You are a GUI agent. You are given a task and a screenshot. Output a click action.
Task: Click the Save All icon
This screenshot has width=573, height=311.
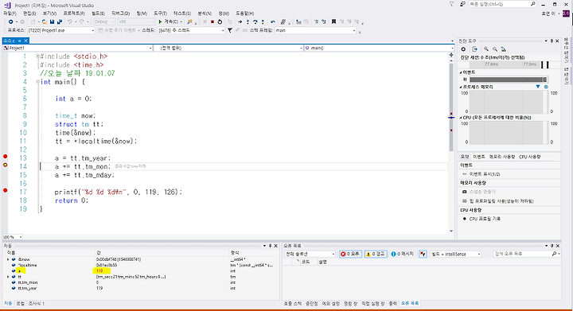pyautogui.click(x=60, y=22)
